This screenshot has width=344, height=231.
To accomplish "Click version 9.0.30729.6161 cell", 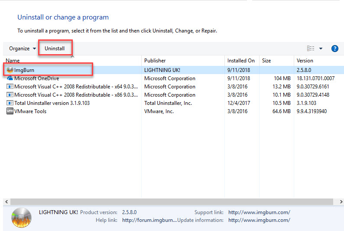I will click(313, 87).
